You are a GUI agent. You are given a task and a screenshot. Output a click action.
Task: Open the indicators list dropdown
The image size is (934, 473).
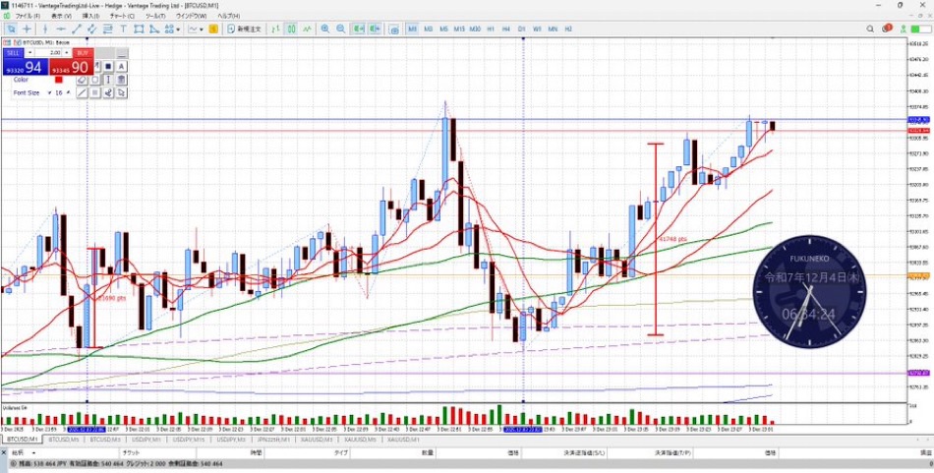pyautogui.click(x=200, y=30)
